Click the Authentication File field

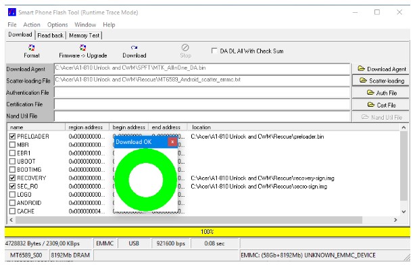[202, 93]
